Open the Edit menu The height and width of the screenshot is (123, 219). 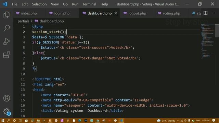(x=25, y=4)
